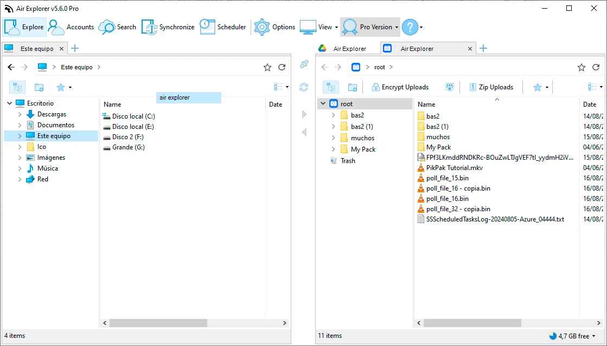Open the Accounts manager

pyautogui.click(x=71, y=27)
